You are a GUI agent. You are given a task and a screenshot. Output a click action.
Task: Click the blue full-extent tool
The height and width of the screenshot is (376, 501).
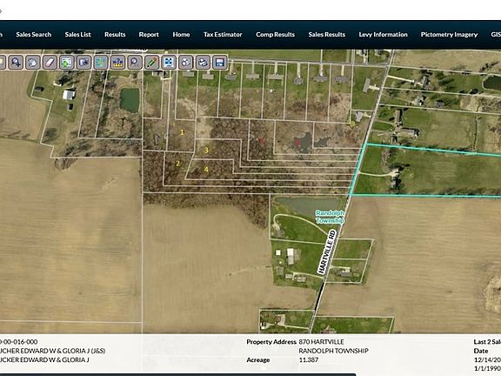click(x=169, y=63)
